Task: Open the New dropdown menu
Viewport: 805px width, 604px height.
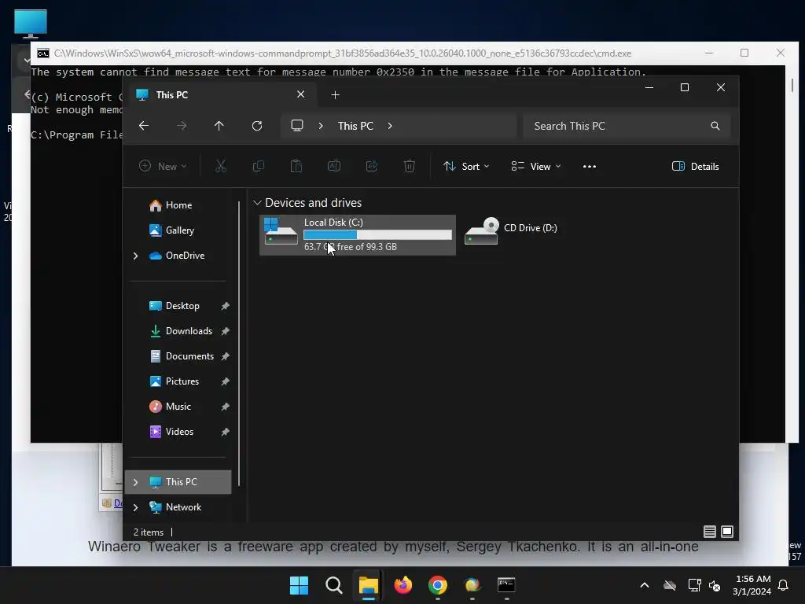Action: [x=163, y=167]
